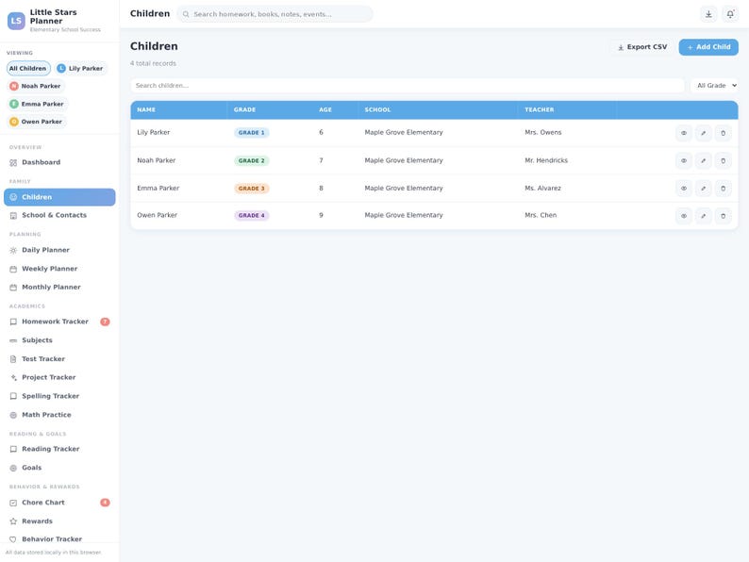This screenshot has height=562, width=749.
Task: Click the name Owen Parker in table
Action: 158,215
